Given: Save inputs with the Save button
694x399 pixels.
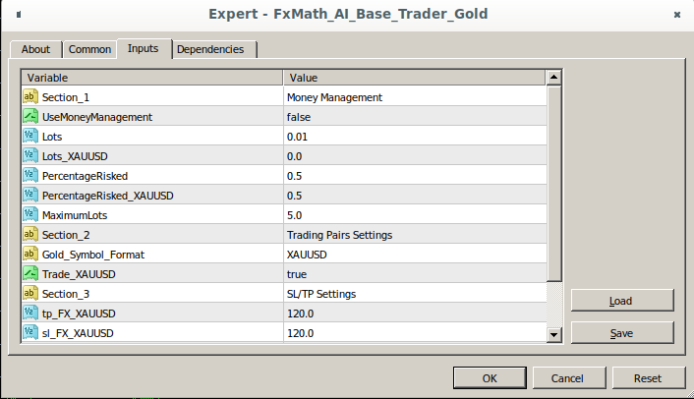Looking at the screenshot, I should (x=622, y=333).
